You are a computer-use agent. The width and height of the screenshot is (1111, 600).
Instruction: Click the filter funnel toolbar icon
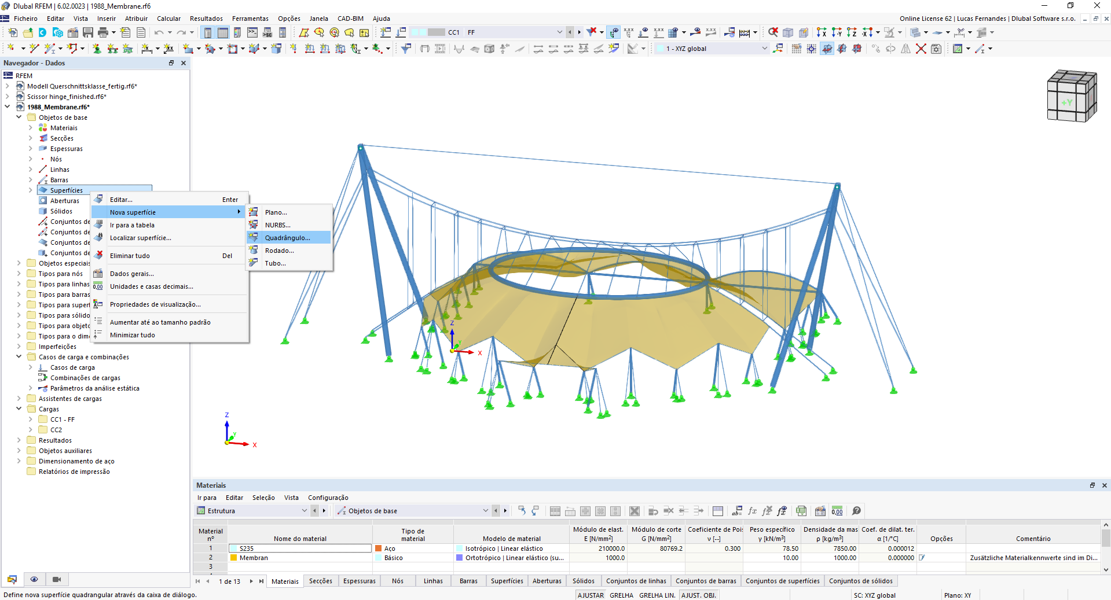coord(406,49)
